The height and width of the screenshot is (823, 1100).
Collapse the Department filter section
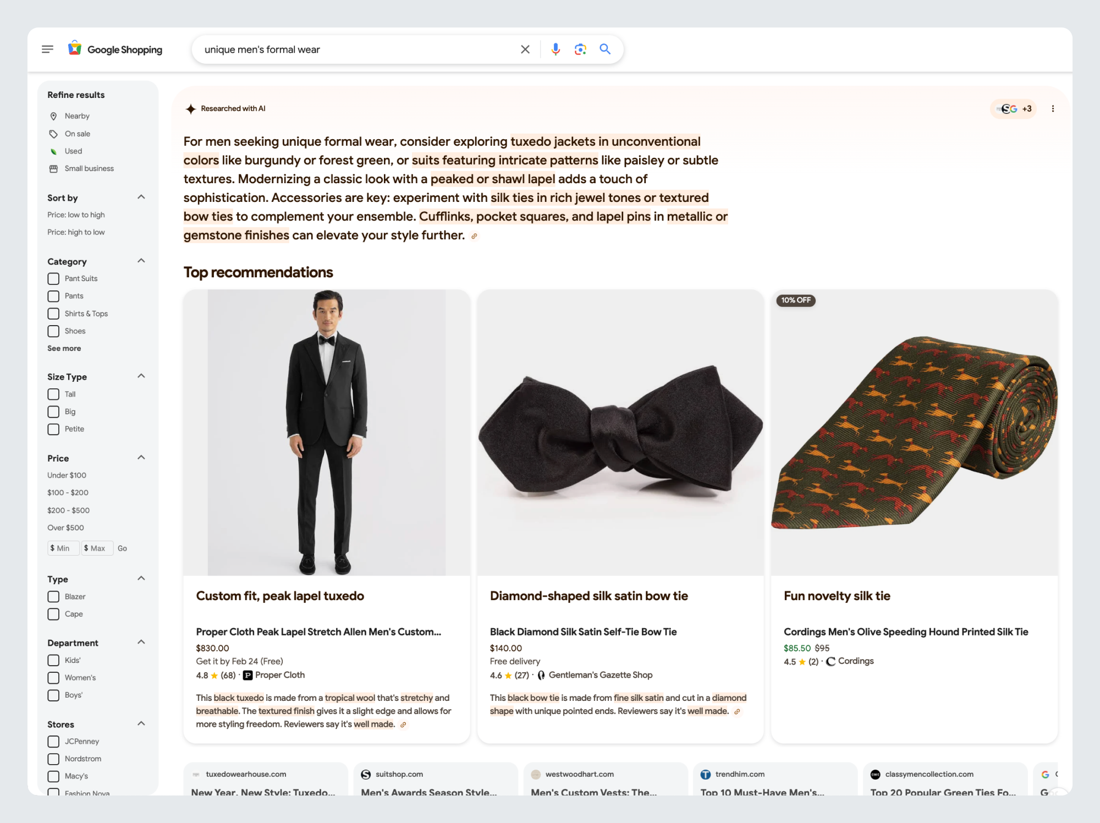141,643
